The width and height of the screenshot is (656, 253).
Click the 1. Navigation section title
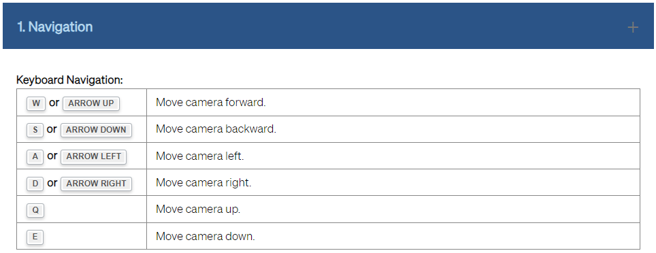pyautogui.click(x=55, y=27)
